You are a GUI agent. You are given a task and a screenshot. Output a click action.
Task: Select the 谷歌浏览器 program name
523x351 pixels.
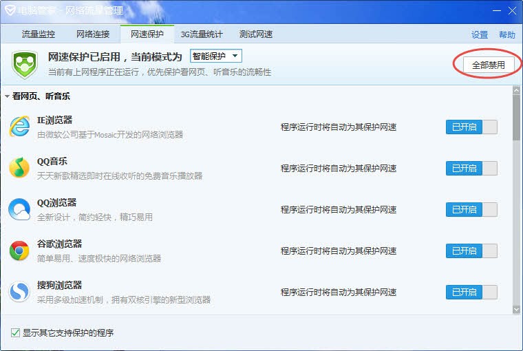(59, 244)
